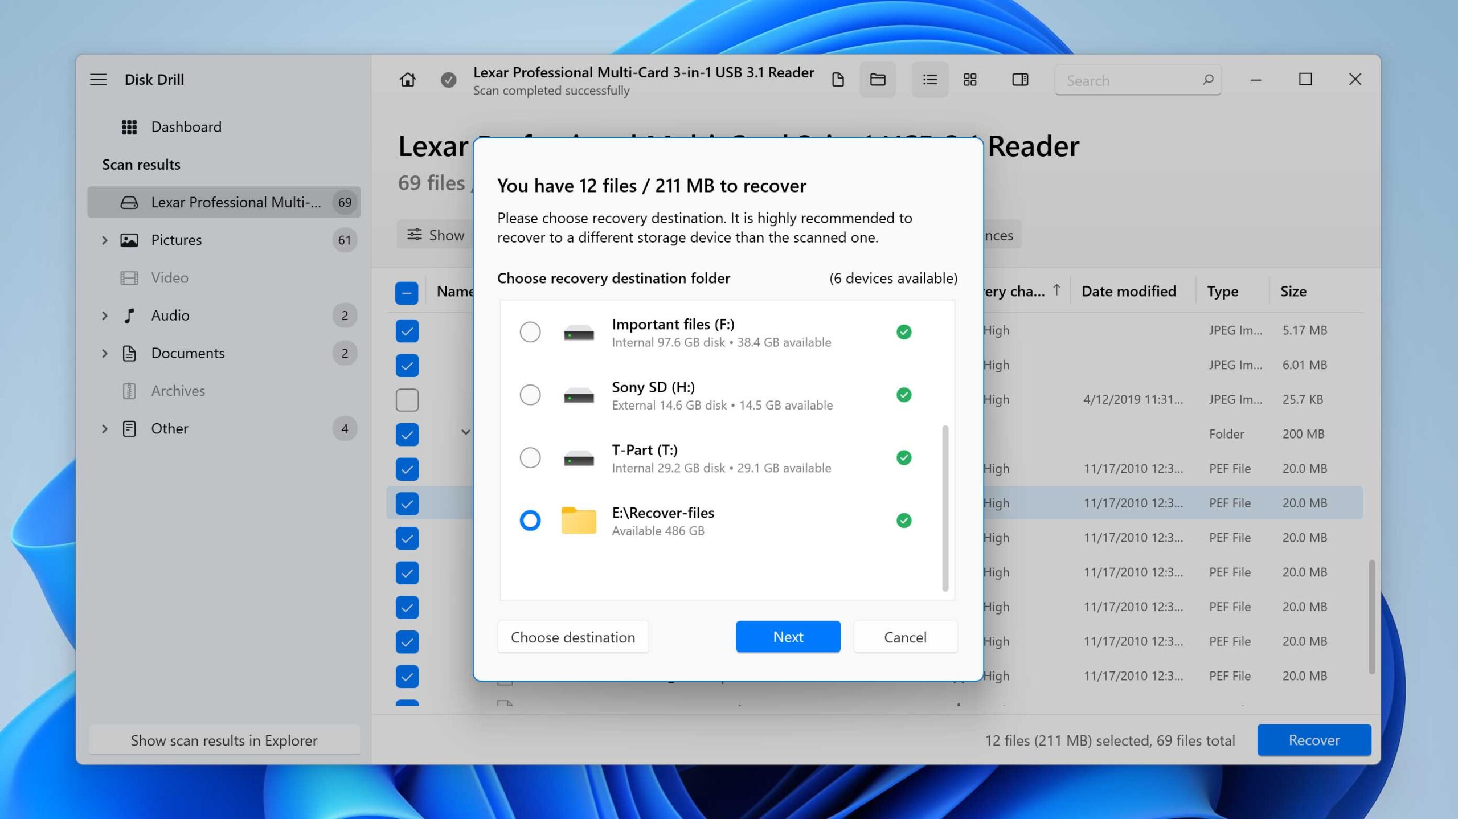The height and width of the screenshot is (819, 1458).
Task: Click the T-Part (T:) drive icon
Action: pyautogui.click(x=579, y=458)
